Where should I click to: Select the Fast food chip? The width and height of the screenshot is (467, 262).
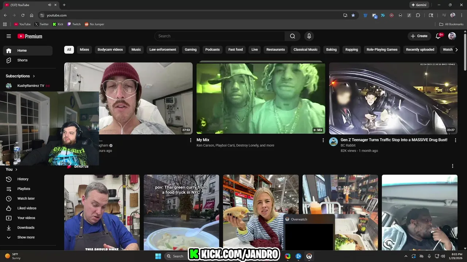pyautogui.click(x=236, y=49)
